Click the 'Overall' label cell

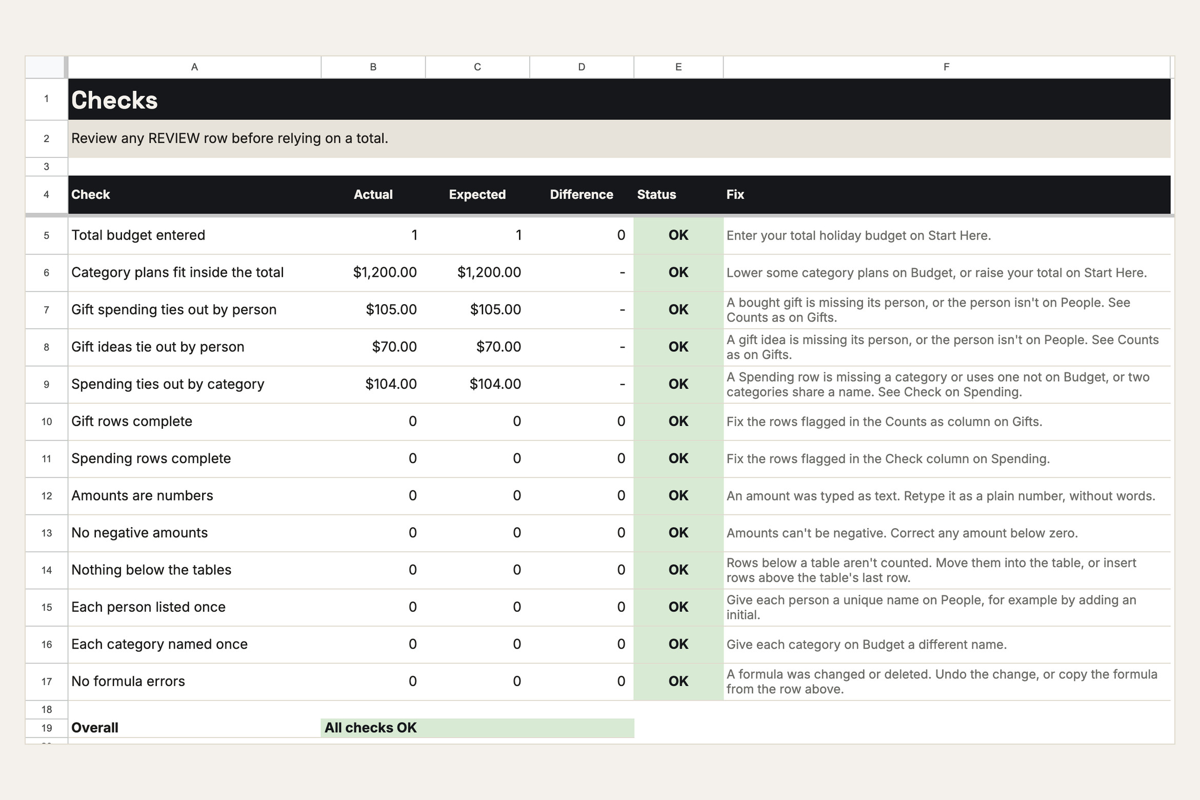194,728
